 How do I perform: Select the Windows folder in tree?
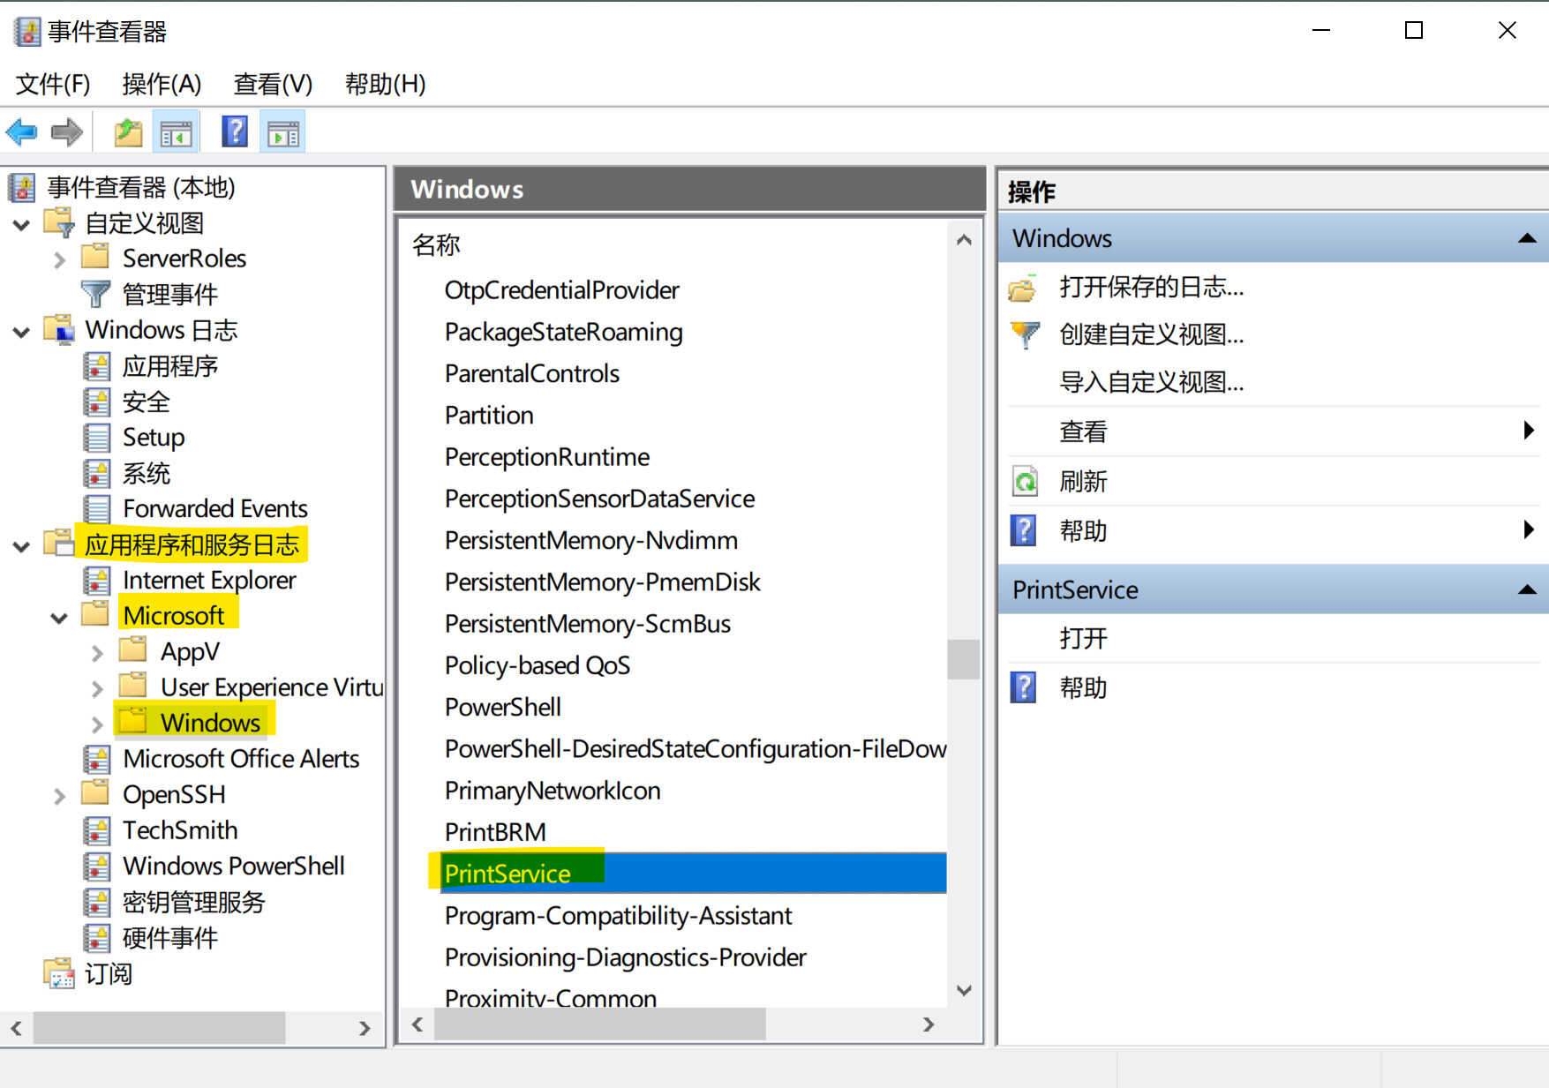210,722
